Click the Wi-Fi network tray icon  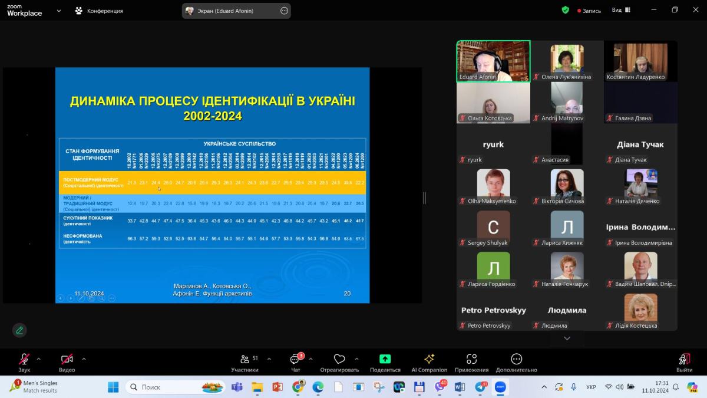609,387
